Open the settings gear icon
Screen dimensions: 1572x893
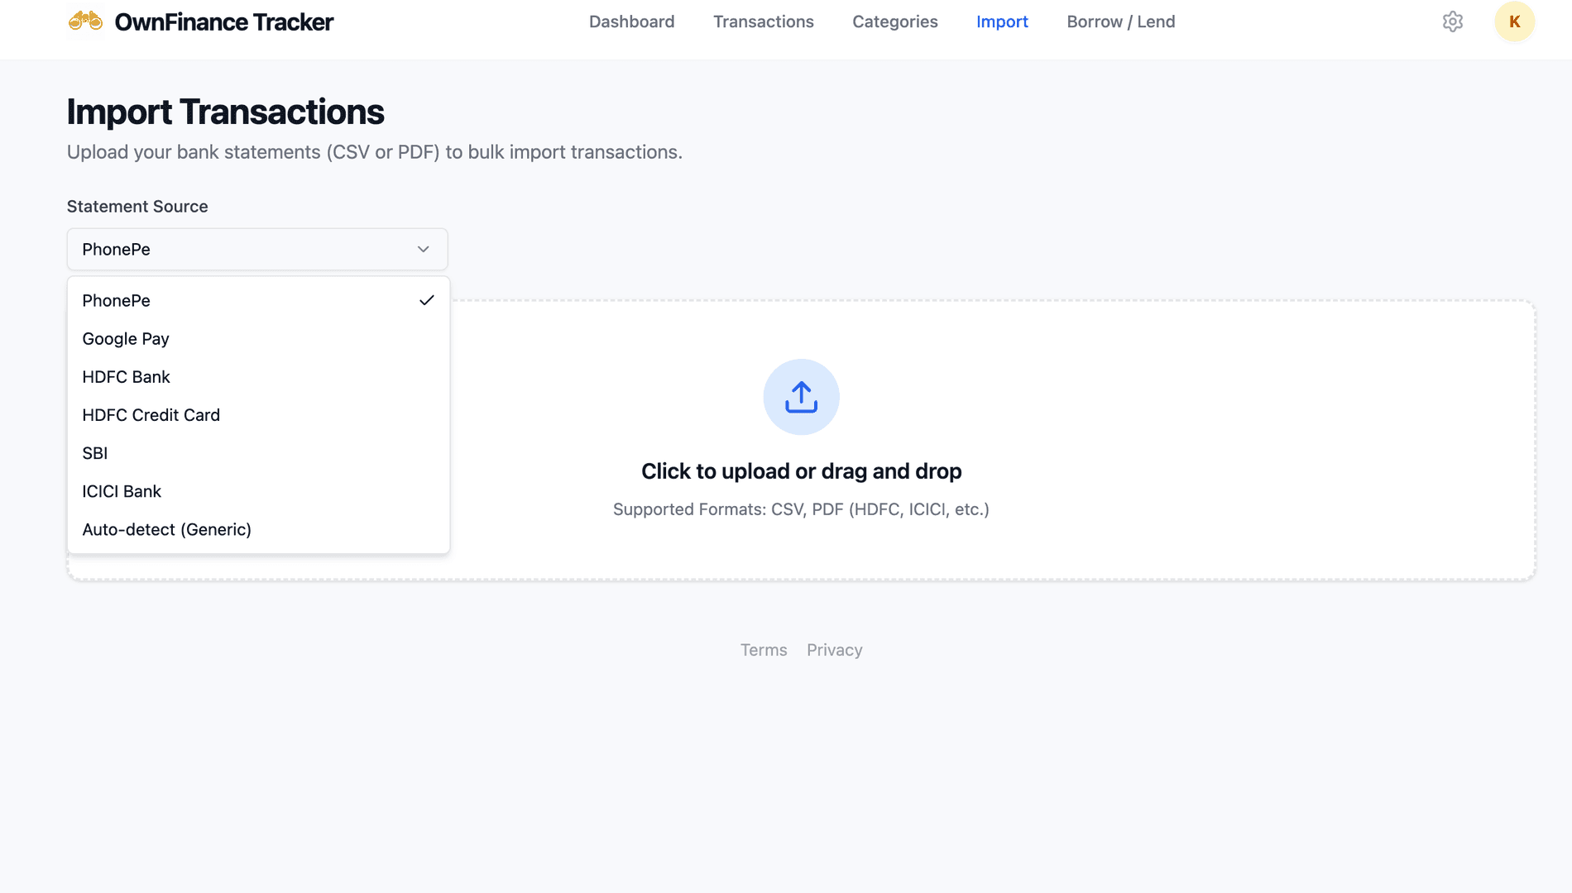pyautogui.click(x=1453, y=21)
